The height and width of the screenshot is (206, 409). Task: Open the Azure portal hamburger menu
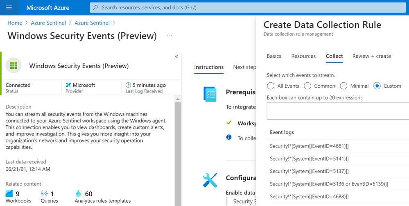[9, 7]
